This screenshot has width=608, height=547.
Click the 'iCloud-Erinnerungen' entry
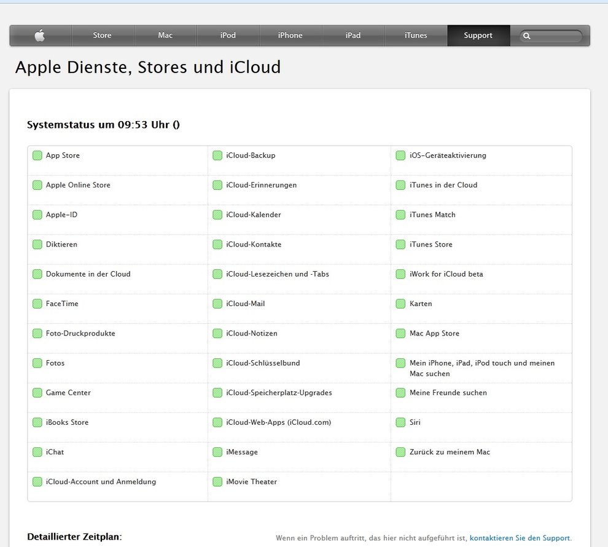pos(262,185)
